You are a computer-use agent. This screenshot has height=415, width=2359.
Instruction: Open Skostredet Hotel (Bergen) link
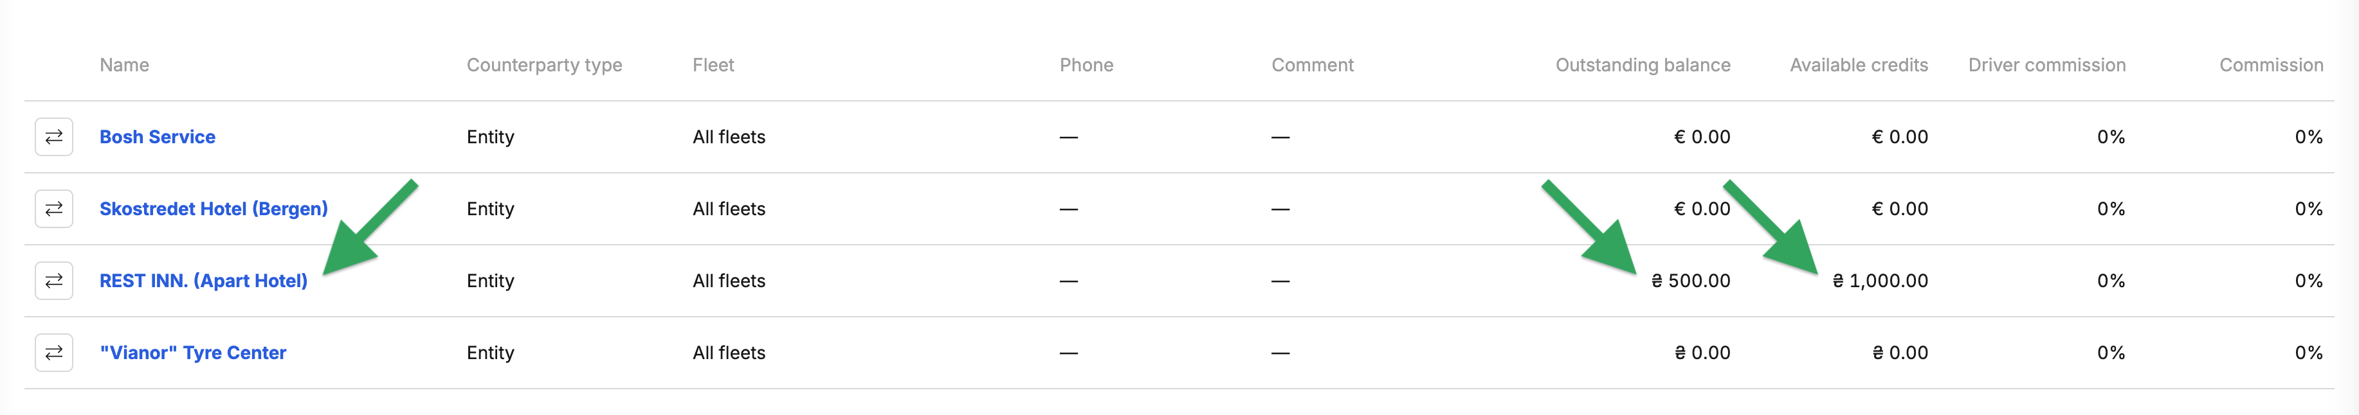(214, 208)
